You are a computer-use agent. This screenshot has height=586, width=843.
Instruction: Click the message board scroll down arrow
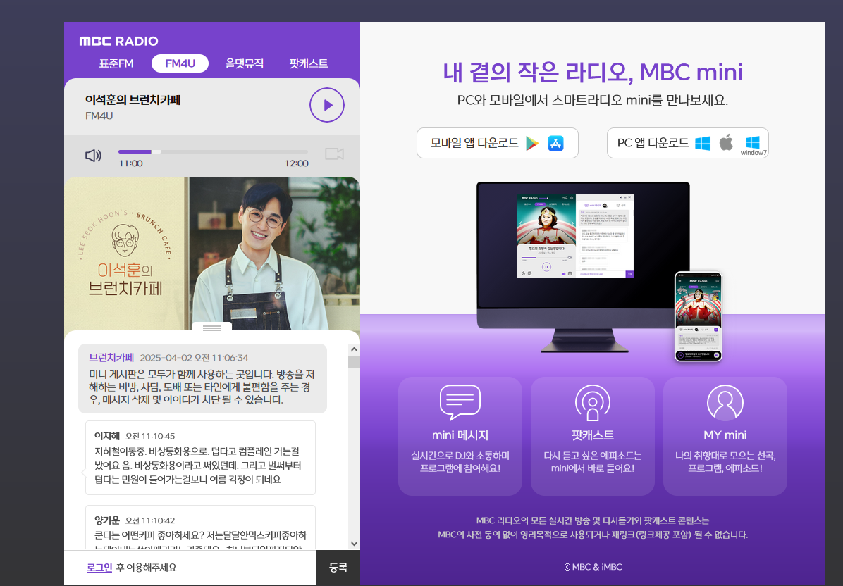coord(354,544)
